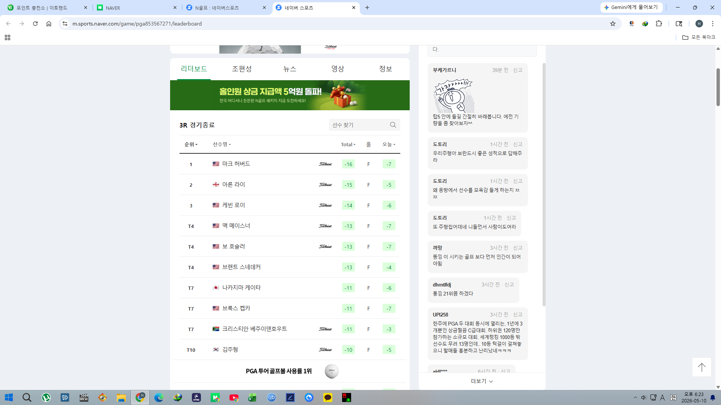Click the comment panel scrollbar
This screenshot has width=721, height=405.
(x=544, y=184)
